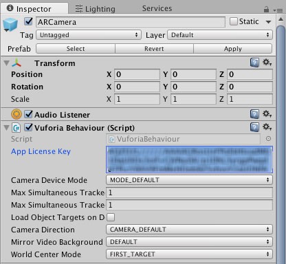Click the Rotation Z field

point(250,87)
